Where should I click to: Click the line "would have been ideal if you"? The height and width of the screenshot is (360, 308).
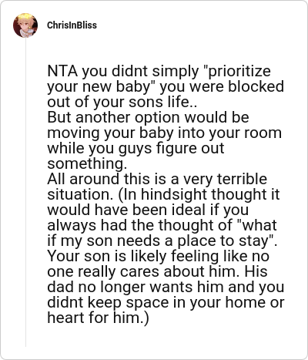point(148,210)
